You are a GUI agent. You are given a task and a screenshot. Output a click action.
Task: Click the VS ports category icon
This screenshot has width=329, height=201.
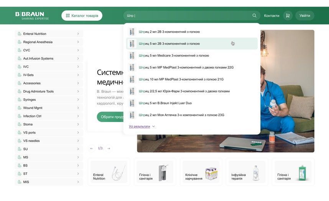pos(20,132)
